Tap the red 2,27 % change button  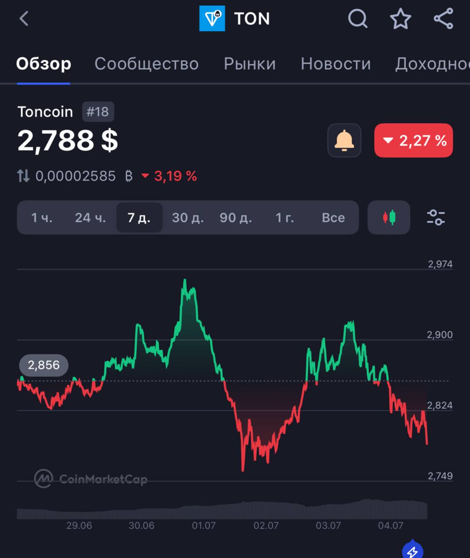(x=414, y=140)
